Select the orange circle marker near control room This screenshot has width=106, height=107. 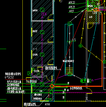(52, 86)
